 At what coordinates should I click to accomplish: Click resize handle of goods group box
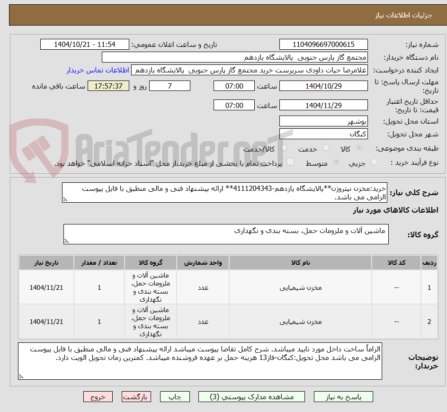[x=66, y=241]
